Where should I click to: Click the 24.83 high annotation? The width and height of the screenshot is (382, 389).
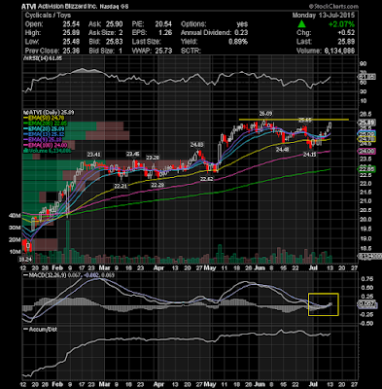pos(196,145)
